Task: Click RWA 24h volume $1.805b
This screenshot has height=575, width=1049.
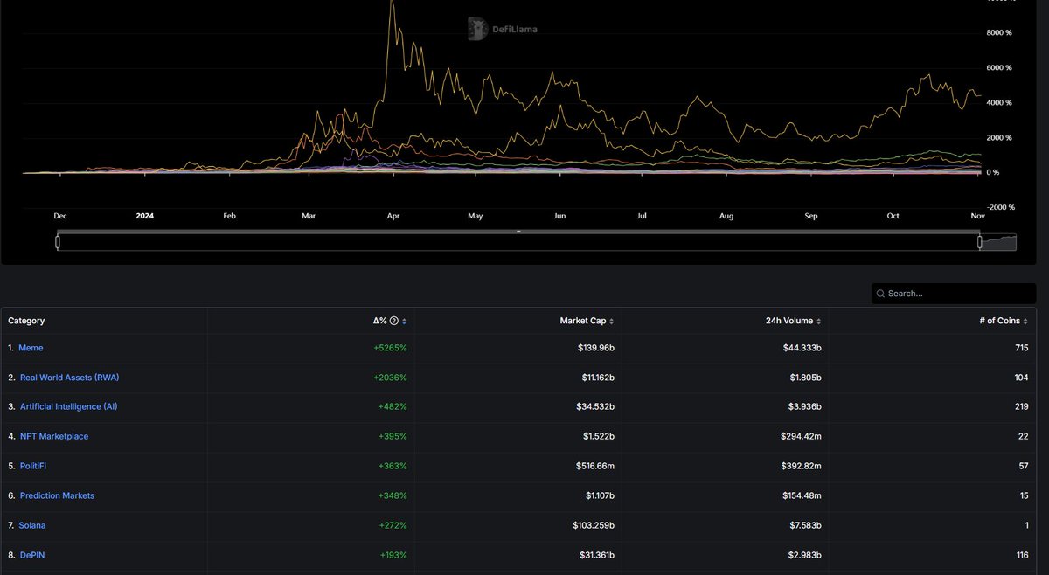Action: 805,378
